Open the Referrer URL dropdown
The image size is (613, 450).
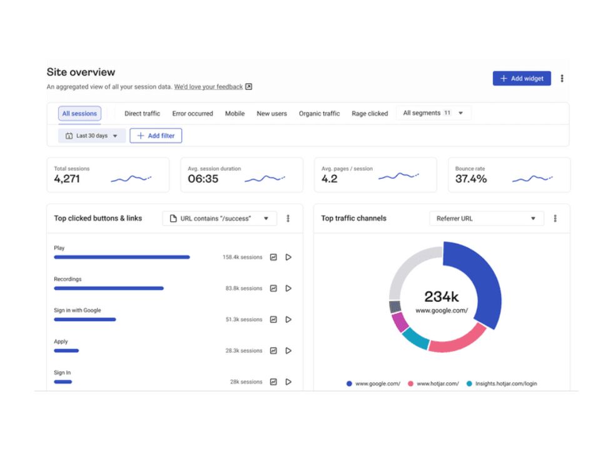pos(486,219)
